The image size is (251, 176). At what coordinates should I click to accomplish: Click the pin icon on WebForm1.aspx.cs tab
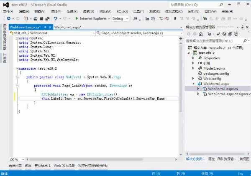tap(45, 27)
